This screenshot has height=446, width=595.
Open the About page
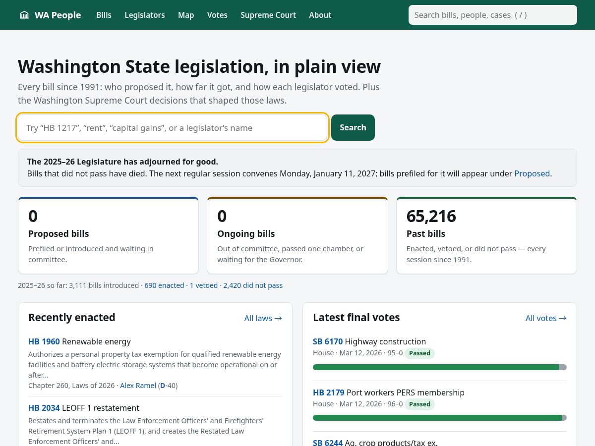click(x=320, y=15)
